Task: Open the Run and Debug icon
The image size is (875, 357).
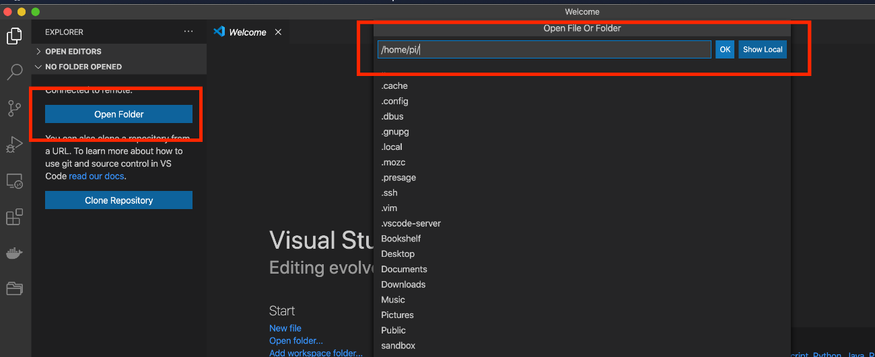Action: pyautogui.click(x=15, y=145)
